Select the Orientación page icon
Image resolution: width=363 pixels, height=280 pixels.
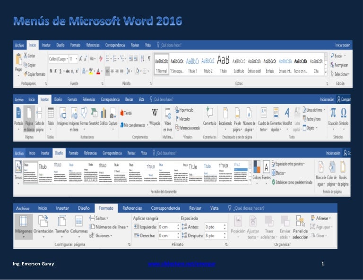pyautogui.click(x=43, y=222)
